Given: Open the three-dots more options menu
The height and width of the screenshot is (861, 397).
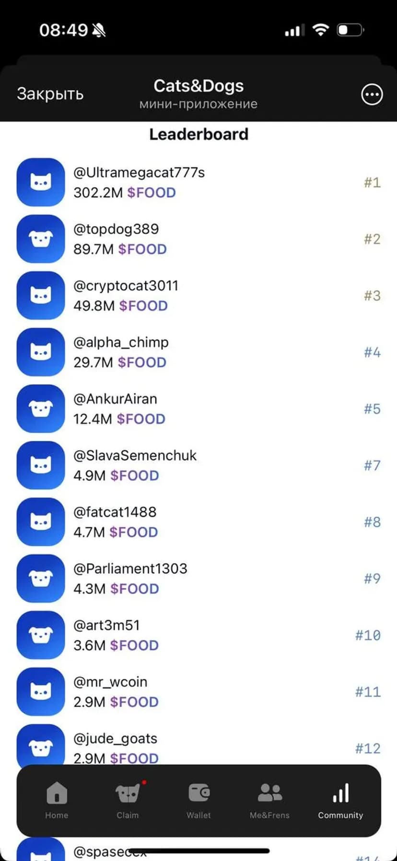Looking at the screenshot, I should click(x=372, y=94).
